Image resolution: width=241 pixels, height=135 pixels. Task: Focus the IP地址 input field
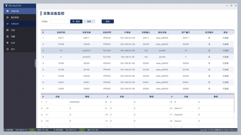(x=60, y=22)
